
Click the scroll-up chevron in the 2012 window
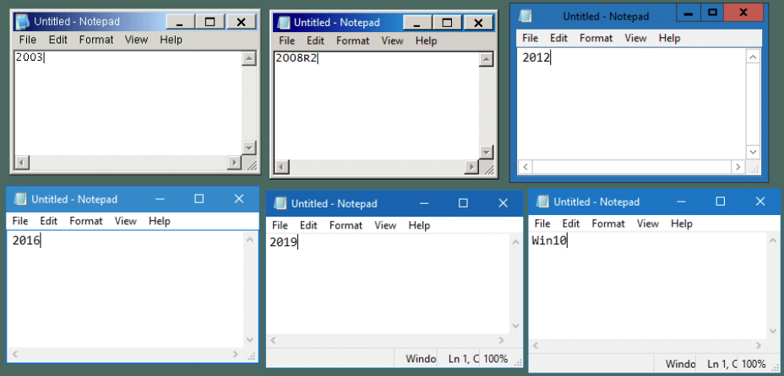[753, 56]
